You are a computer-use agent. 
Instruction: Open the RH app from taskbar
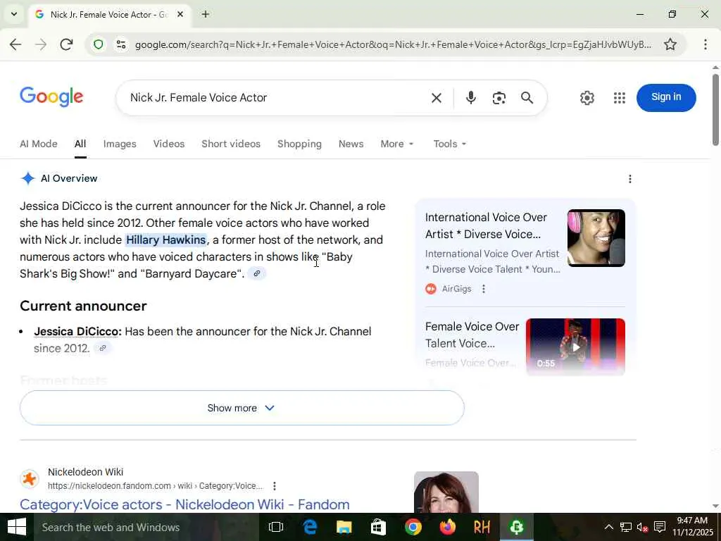point(482,527)
